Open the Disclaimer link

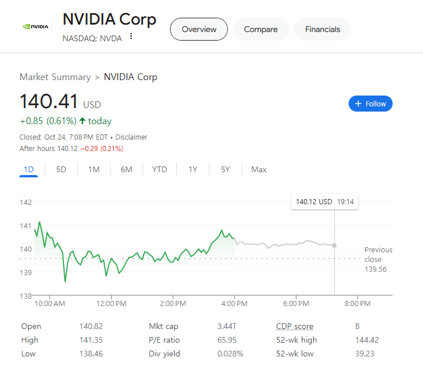point(132,137)
